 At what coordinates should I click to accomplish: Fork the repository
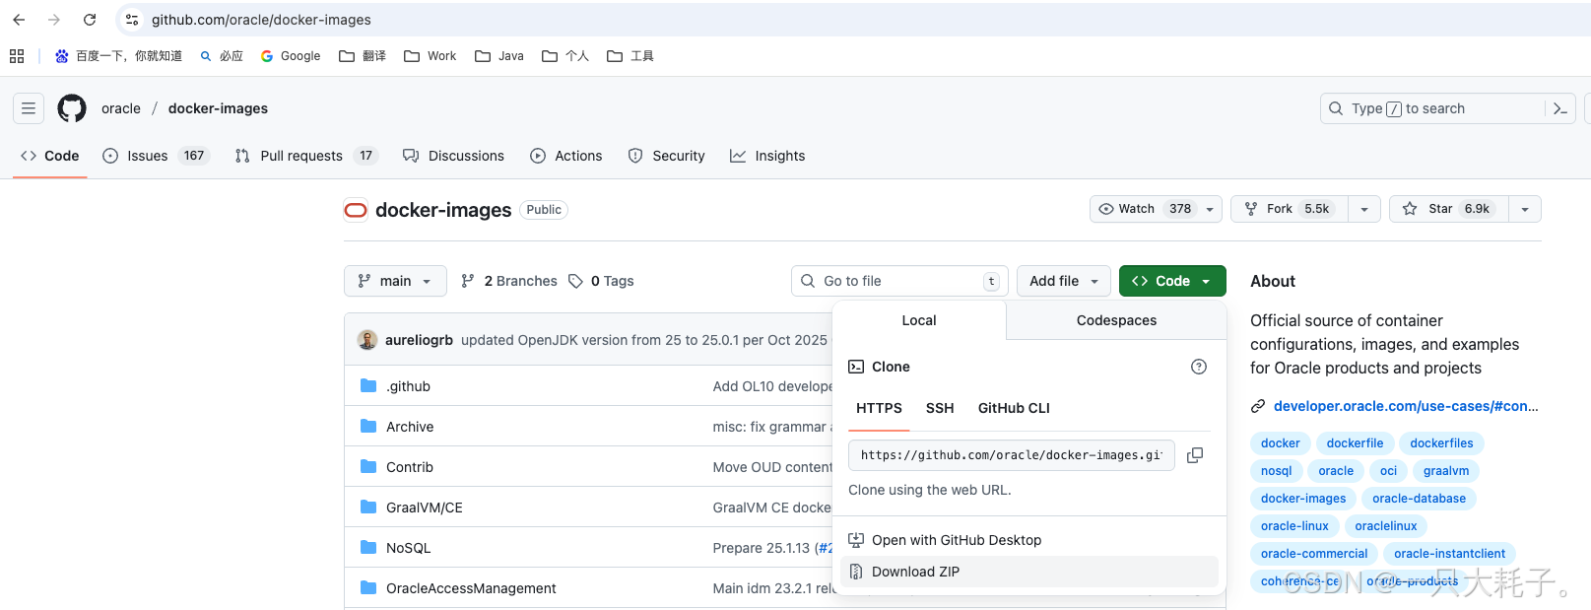coord(1289,209)
